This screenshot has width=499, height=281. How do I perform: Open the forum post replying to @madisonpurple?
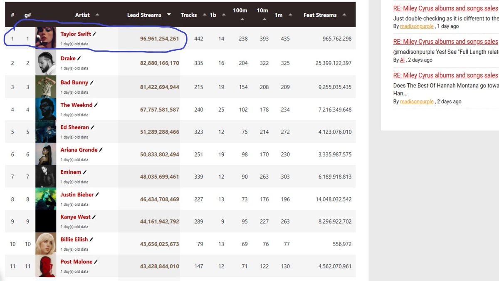pos(446,42)
